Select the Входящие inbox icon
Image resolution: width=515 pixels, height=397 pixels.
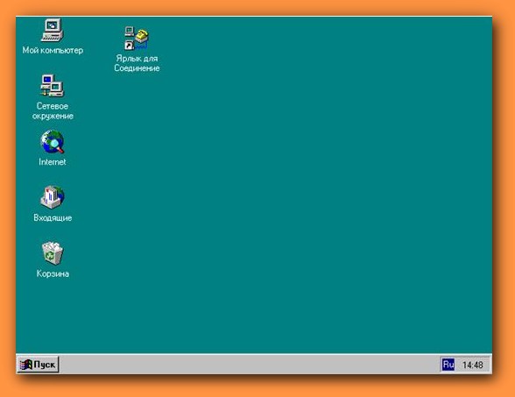pyautogui.click(x=53, y=197)
